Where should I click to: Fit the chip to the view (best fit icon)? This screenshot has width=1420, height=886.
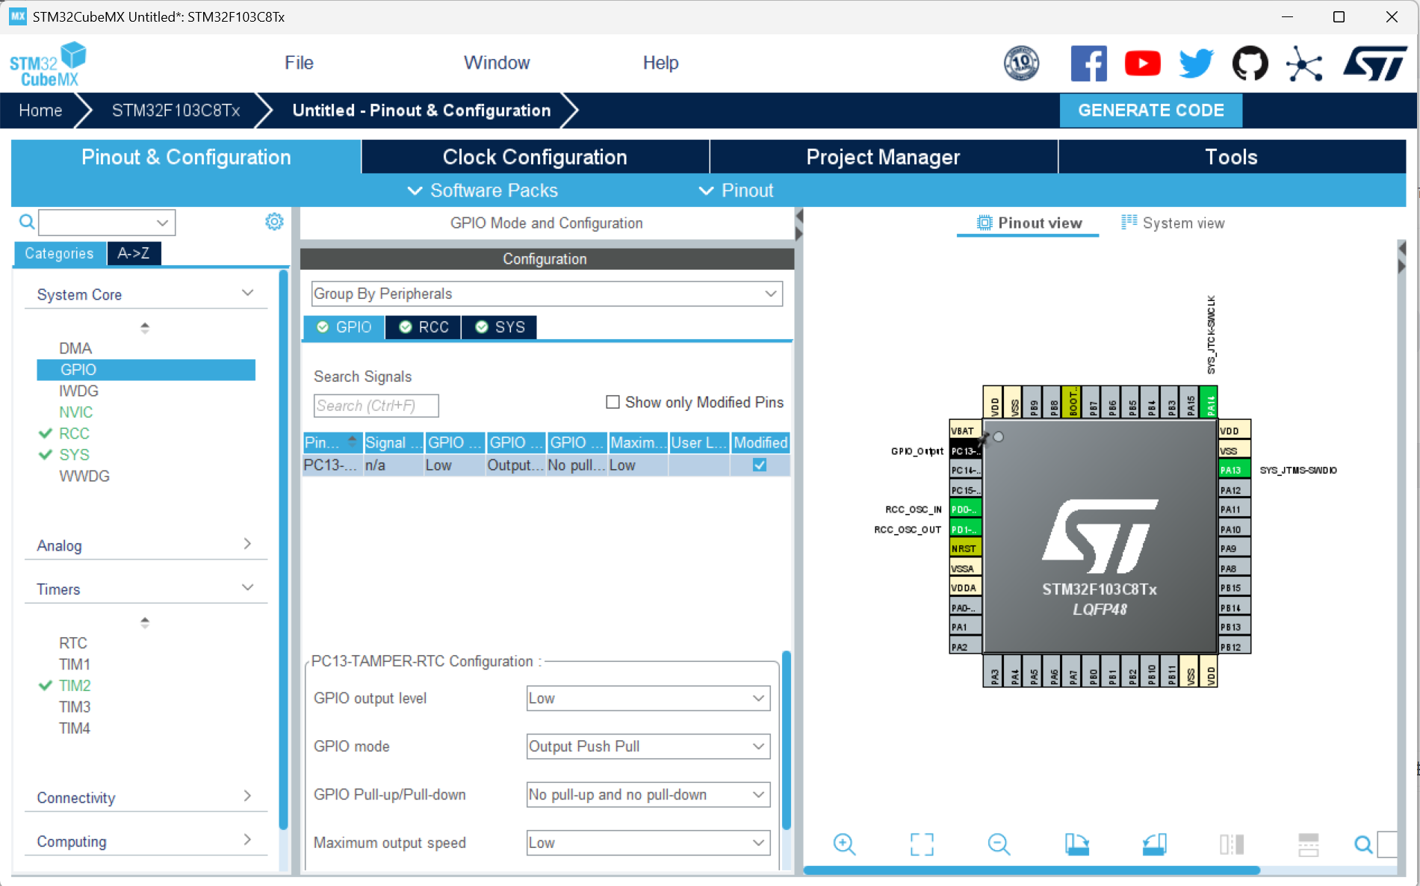pyautogui.click(x=922, y=844)
